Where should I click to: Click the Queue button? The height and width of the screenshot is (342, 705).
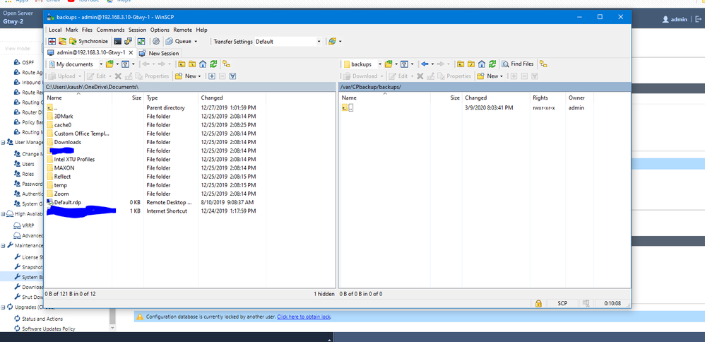179,42
